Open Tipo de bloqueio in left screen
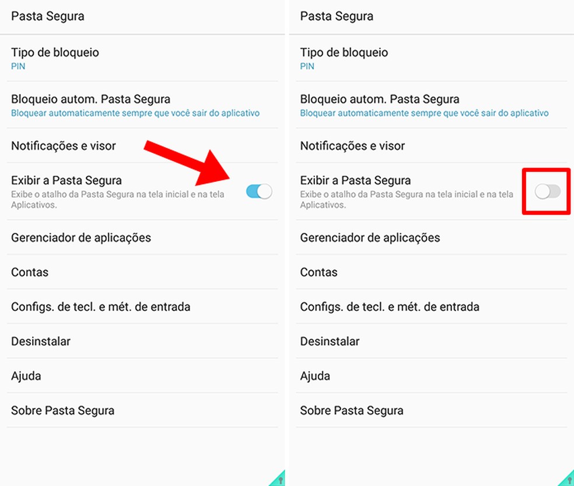The height and width of the screenshot is (486, 574). (x=142, y=58)
